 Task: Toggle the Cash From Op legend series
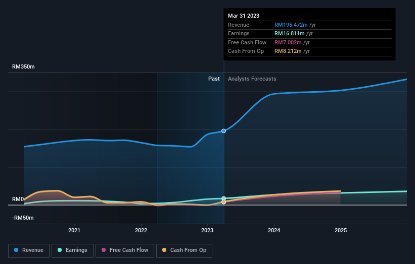pyautogui.click(x=184, y=250)
